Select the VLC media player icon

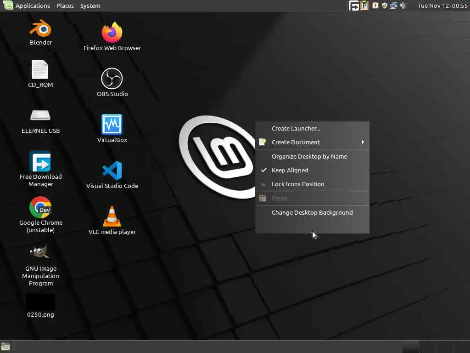112,216
